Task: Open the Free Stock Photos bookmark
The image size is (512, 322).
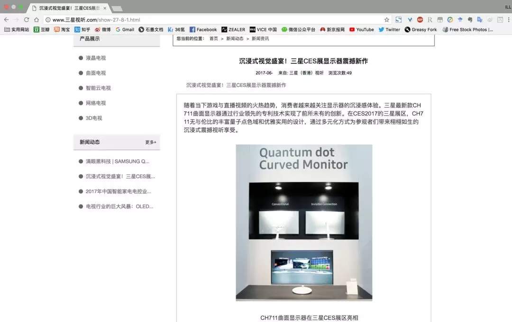Action: tap(467, 29)
